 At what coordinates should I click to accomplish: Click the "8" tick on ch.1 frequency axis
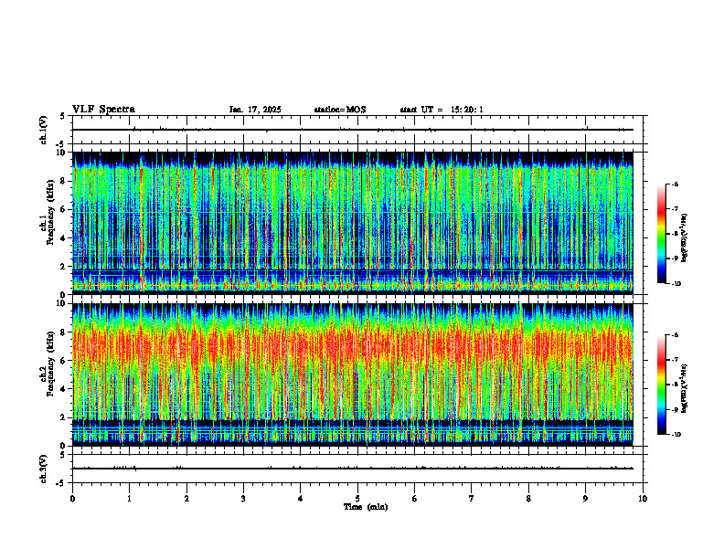pyautogui.click(x=64, y=181)
